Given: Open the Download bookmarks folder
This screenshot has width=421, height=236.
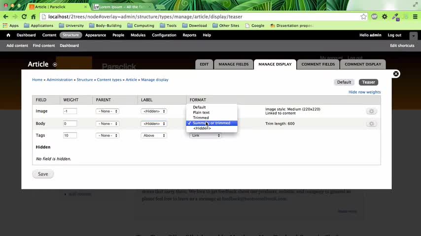Looking at the screenshot, I should pyautogui.click(x=195, y=26).
